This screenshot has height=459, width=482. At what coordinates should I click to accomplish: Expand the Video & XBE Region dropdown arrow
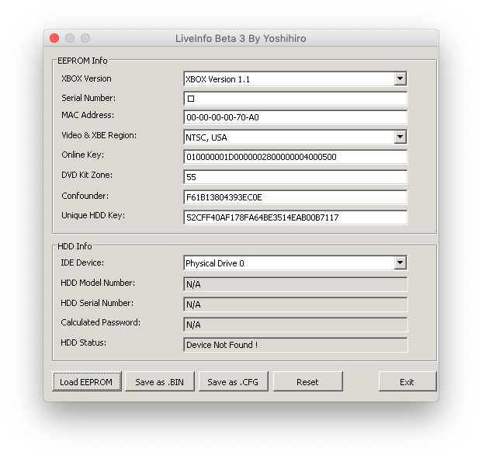click(400, 137)
